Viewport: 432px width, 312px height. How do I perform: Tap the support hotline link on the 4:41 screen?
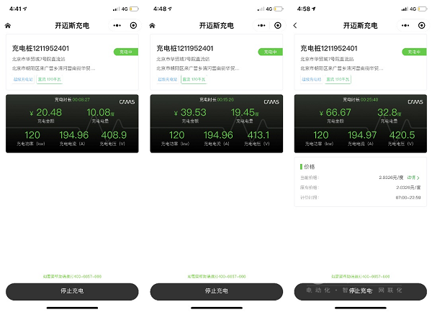73,276
